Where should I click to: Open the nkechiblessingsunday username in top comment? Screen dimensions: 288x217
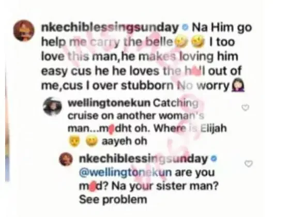[x=110, y=27]
